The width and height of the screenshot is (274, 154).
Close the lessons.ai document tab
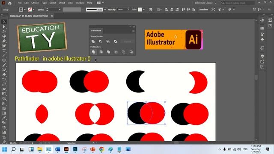(x=52, y=16)
